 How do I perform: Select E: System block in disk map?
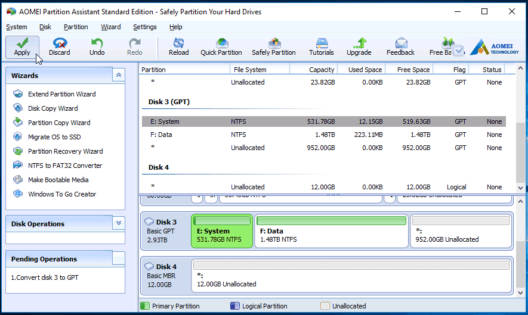222,231
